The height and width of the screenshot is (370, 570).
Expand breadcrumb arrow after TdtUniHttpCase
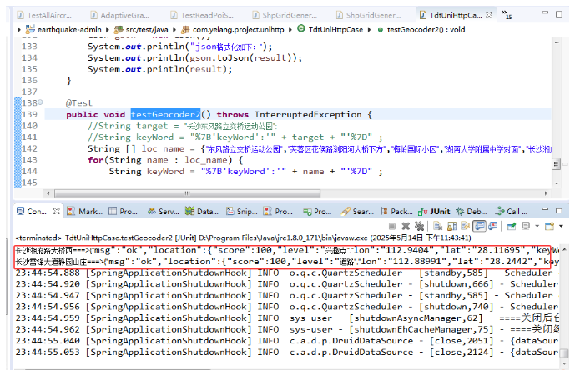pos(370,30)
